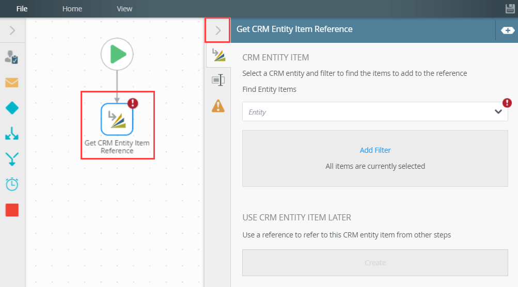
Task: Click the save disk icon
Action: [x=510, y=9]
